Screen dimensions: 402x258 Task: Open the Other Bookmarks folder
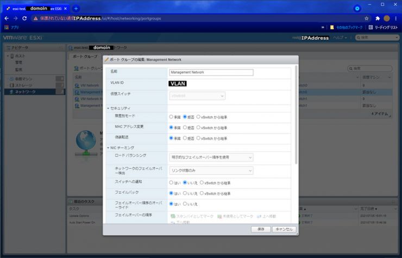(347, 27)
